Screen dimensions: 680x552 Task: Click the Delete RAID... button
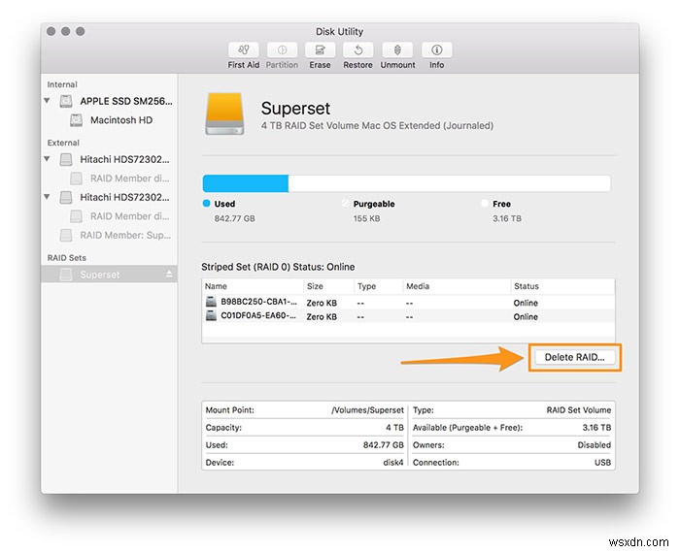tap(575, 357)
